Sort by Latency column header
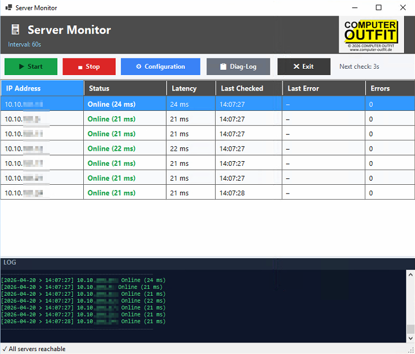 [x=191, y=88]
